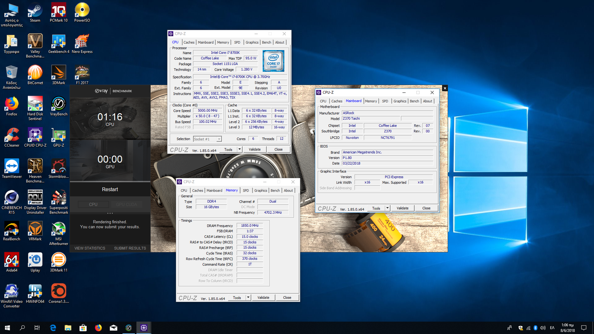This screenshot has width=594, height=334.
Task: Switch to Graphics tab in Memory window
Action: pyautogui.click(x=261, y=190)
